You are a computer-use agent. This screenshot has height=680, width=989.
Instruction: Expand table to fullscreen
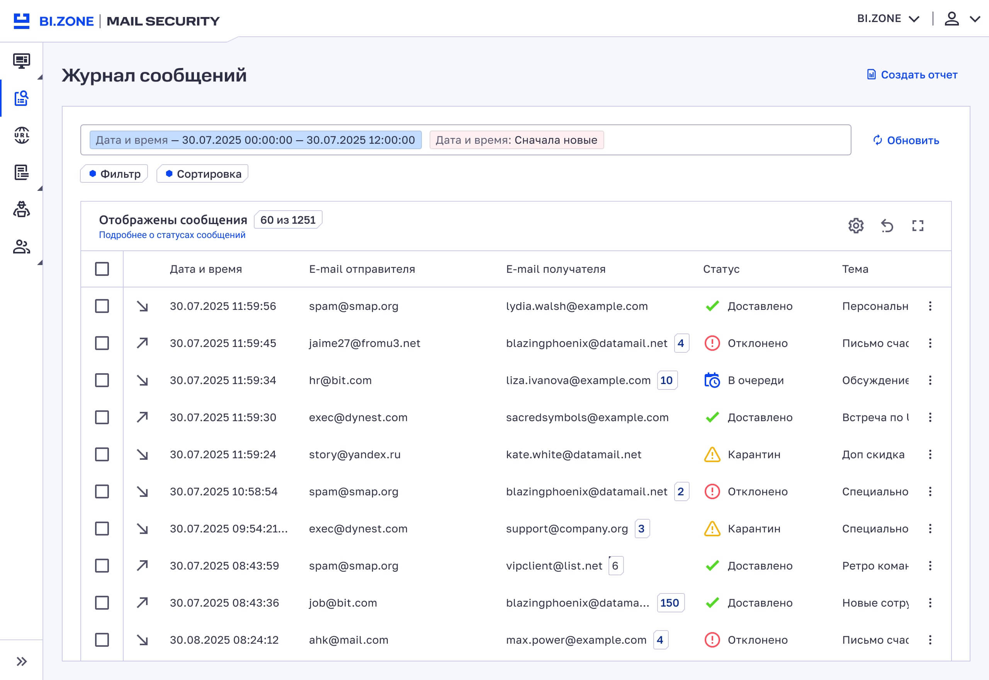[x=918, y=225]
